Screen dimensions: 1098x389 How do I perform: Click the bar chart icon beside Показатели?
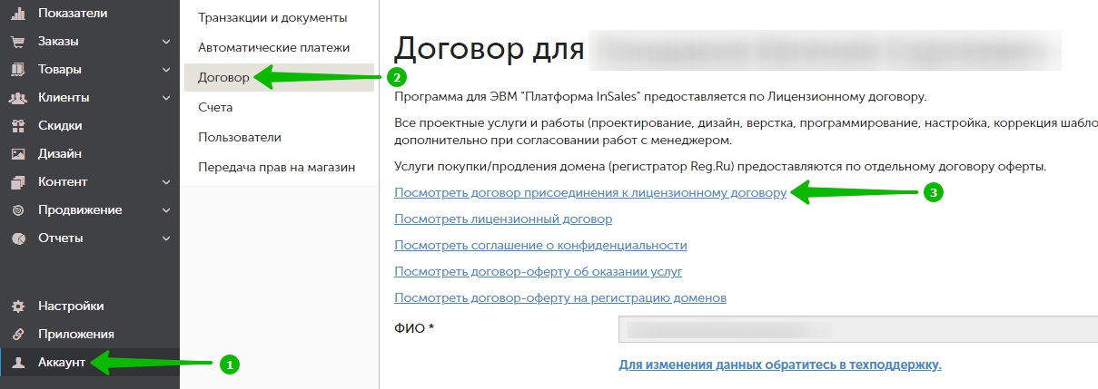tap(17, 13)
